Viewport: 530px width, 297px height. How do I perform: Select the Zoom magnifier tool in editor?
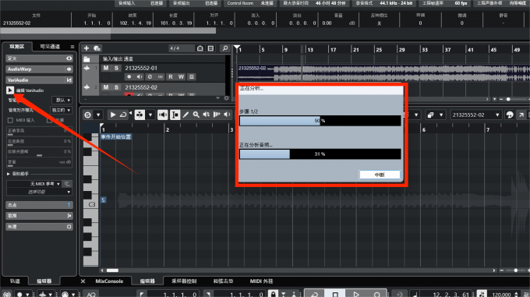point(196,115)
